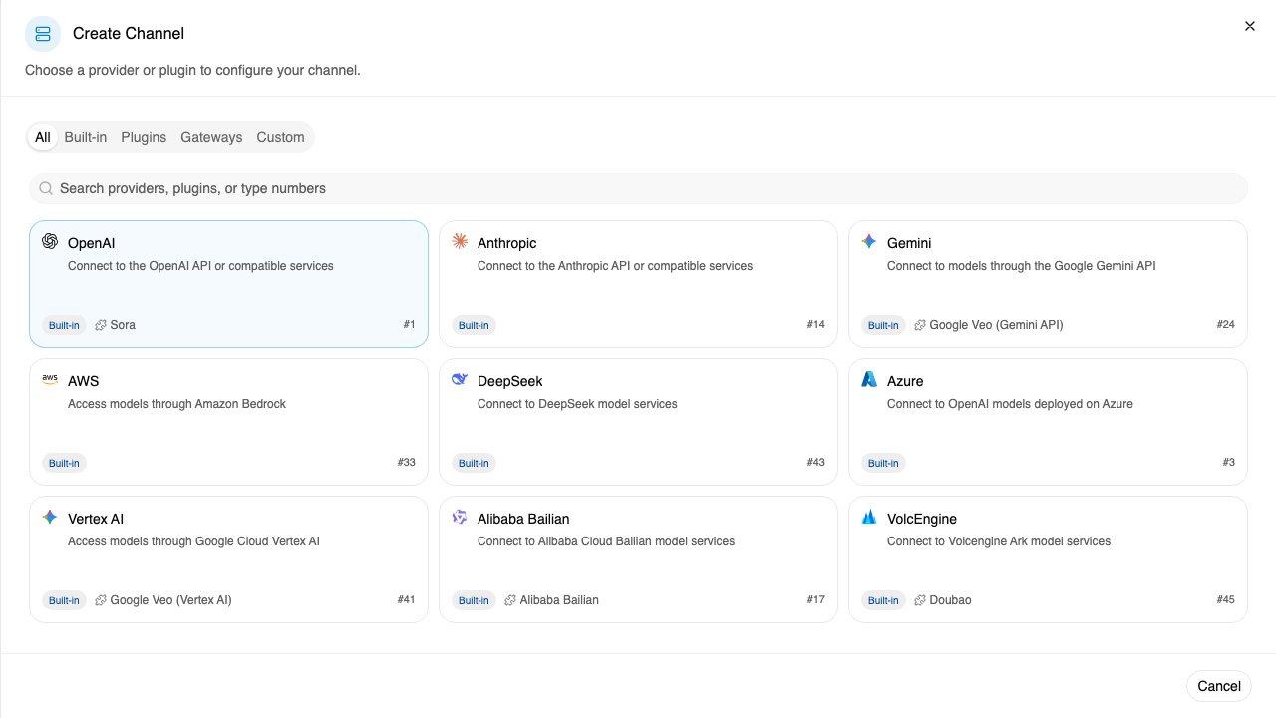Choose the Anthropic provider title
Image resolution: width=1276 pixels, height=718 pixels.
point(507,243)
